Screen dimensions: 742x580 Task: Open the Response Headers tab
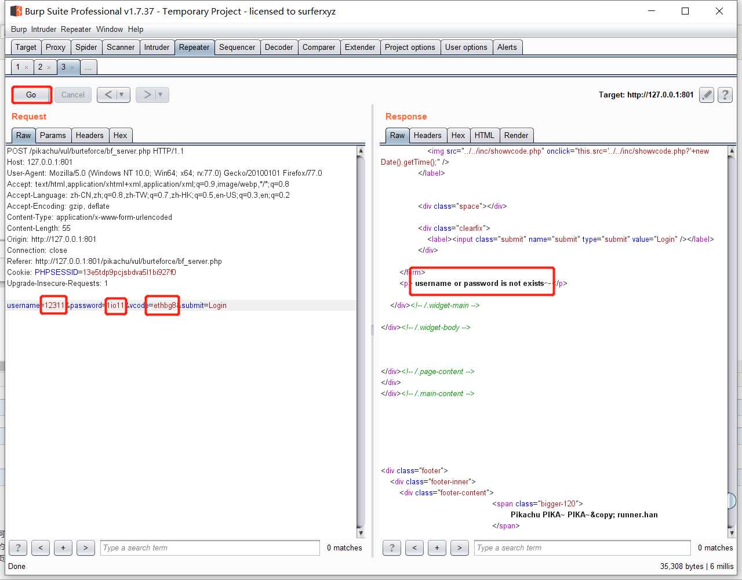[x=428, y=135]
